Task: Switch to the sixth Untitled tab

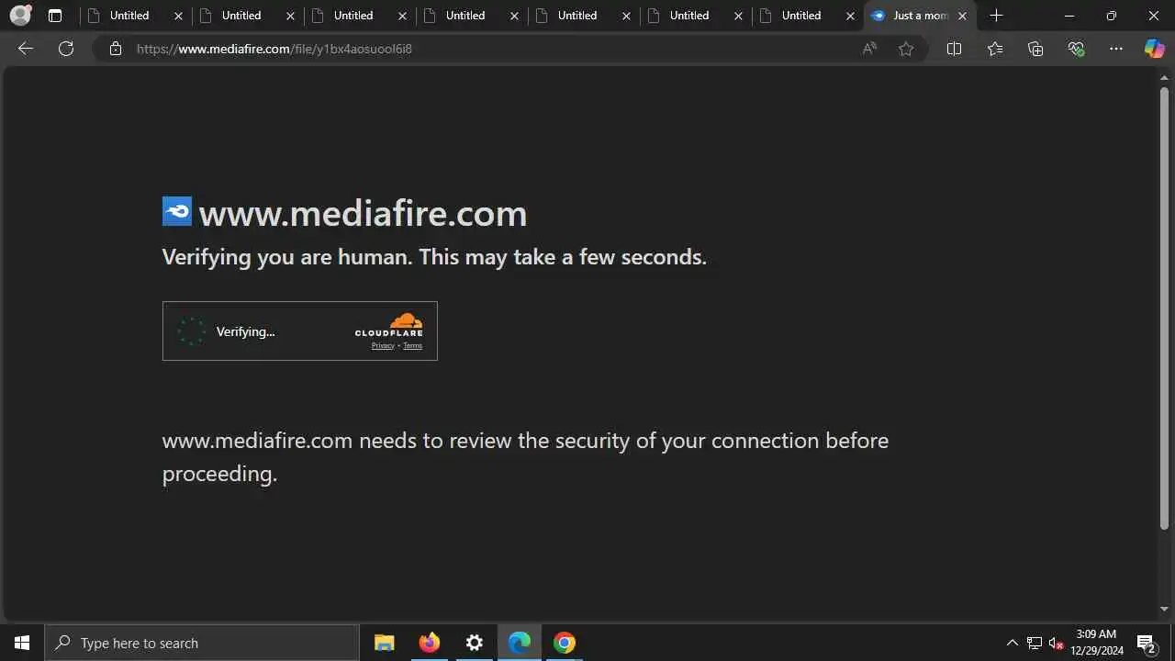Action: pyautogui.click(x=696, y=16)
